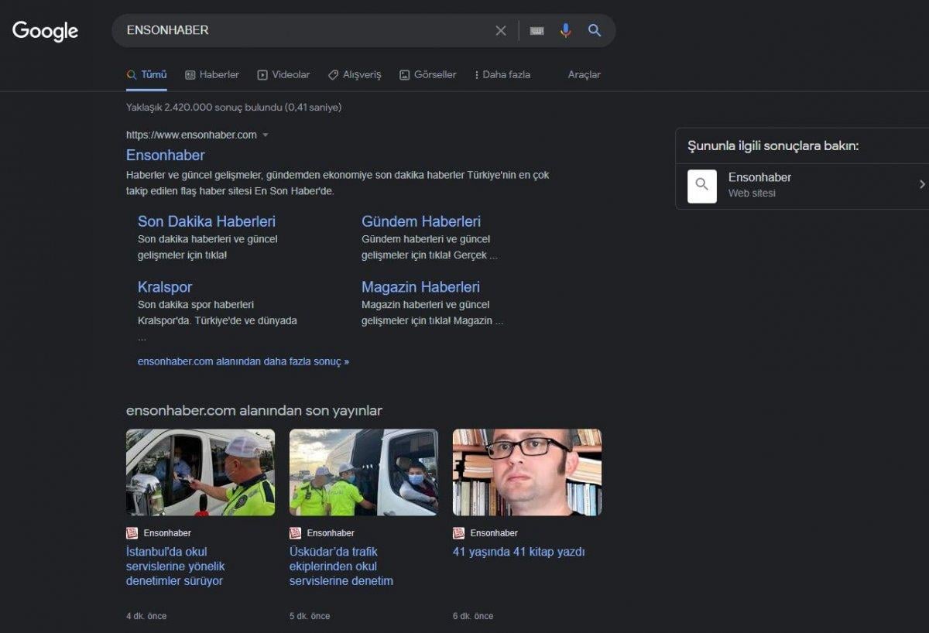The height and width of the screenshot is (633, 929).
Task: Open the '41 yaşında 41 kitap yazdı' thumbnail
Action: coord(526,472)
